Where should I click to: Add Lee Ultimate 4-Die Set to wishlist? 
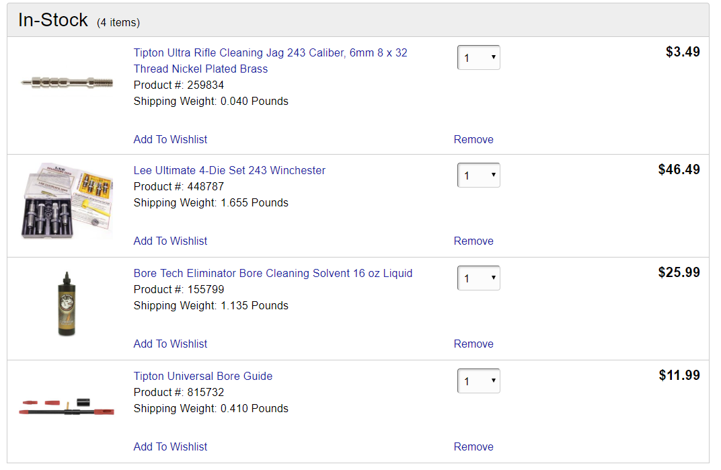click(170, 241)
